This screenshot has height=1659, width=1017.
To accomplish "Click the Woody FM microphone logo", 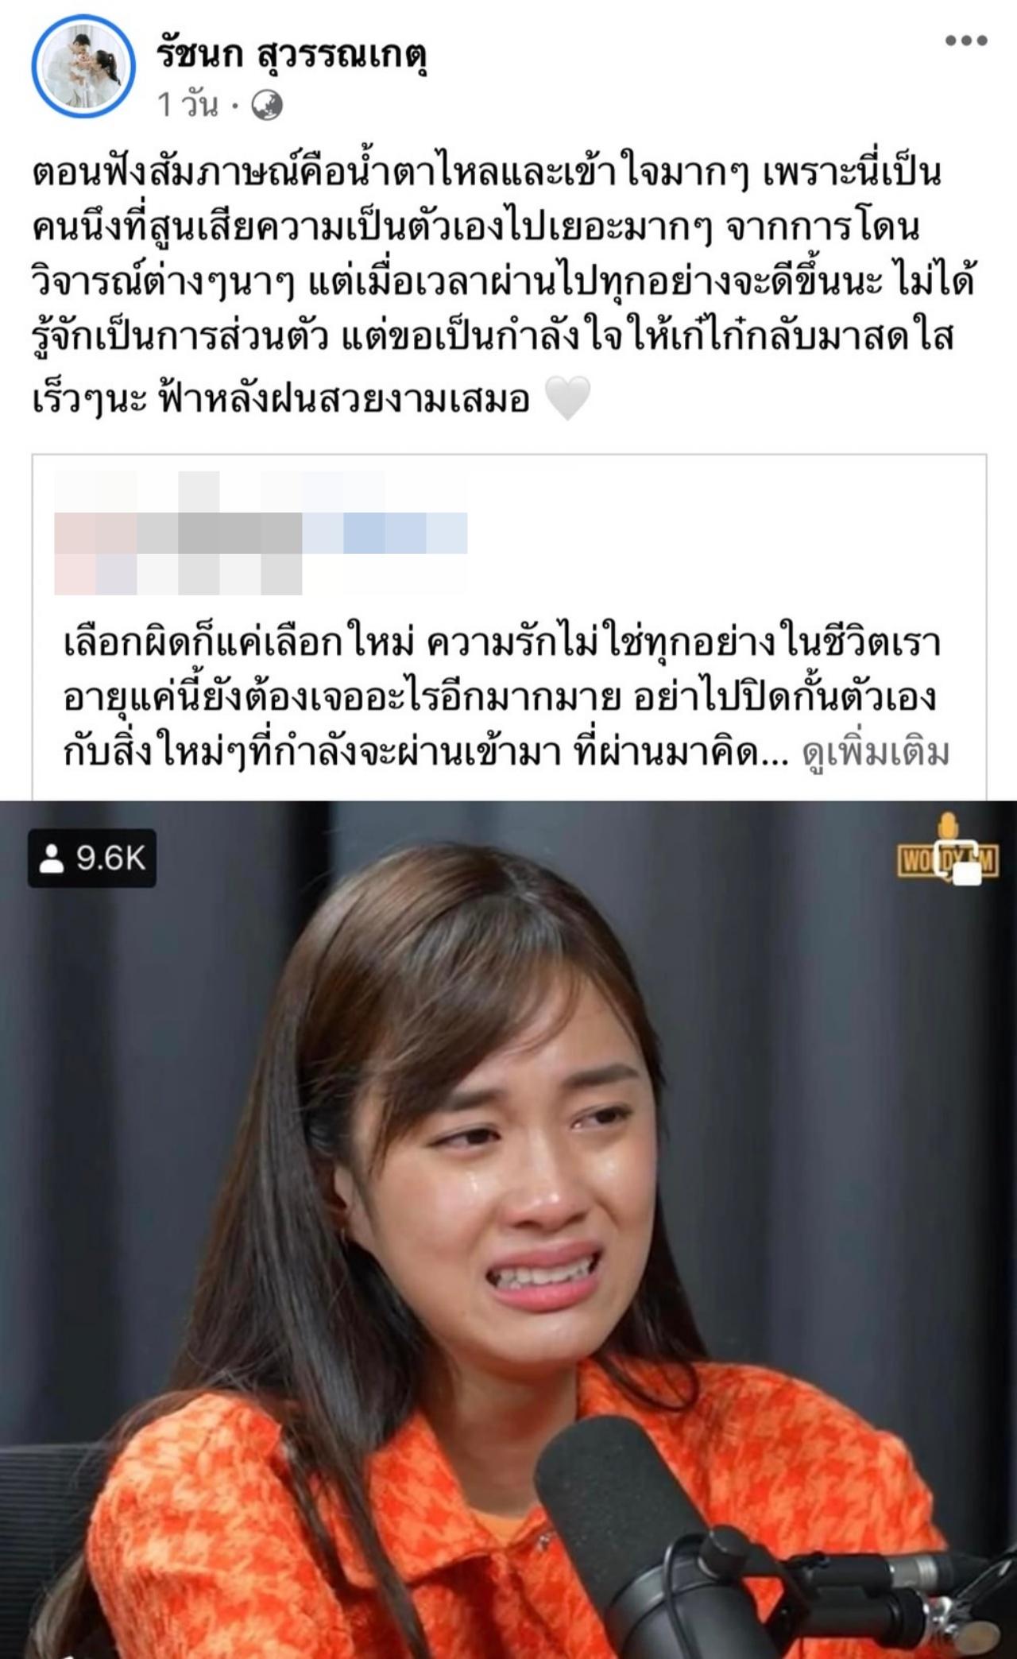I will pos(947,849).
